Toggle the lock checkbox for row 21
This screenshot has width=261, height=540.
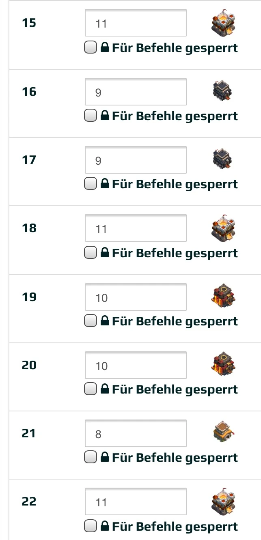tap(90, 458)
